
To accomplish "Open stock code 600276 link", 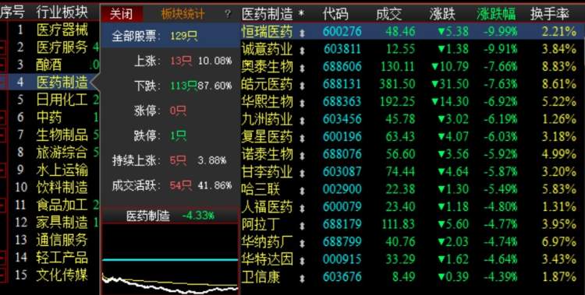I will pyautogui.click(x=342, y=31).
